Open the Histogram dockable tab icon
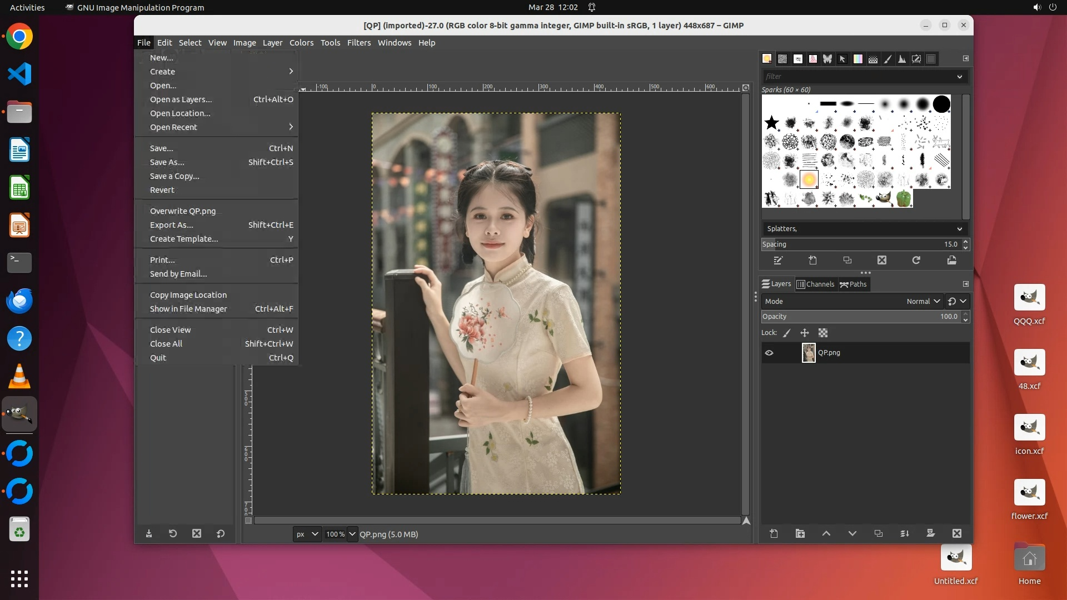1067x600 pixels. [x=901, y=59]
